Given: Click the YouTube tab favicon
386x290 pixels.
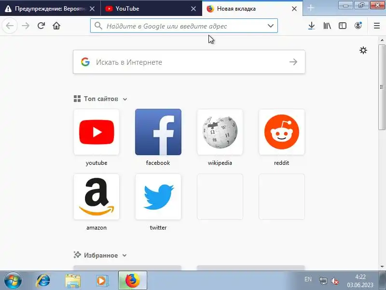Looking at the screenshot, I should click(x=109, y=9).
